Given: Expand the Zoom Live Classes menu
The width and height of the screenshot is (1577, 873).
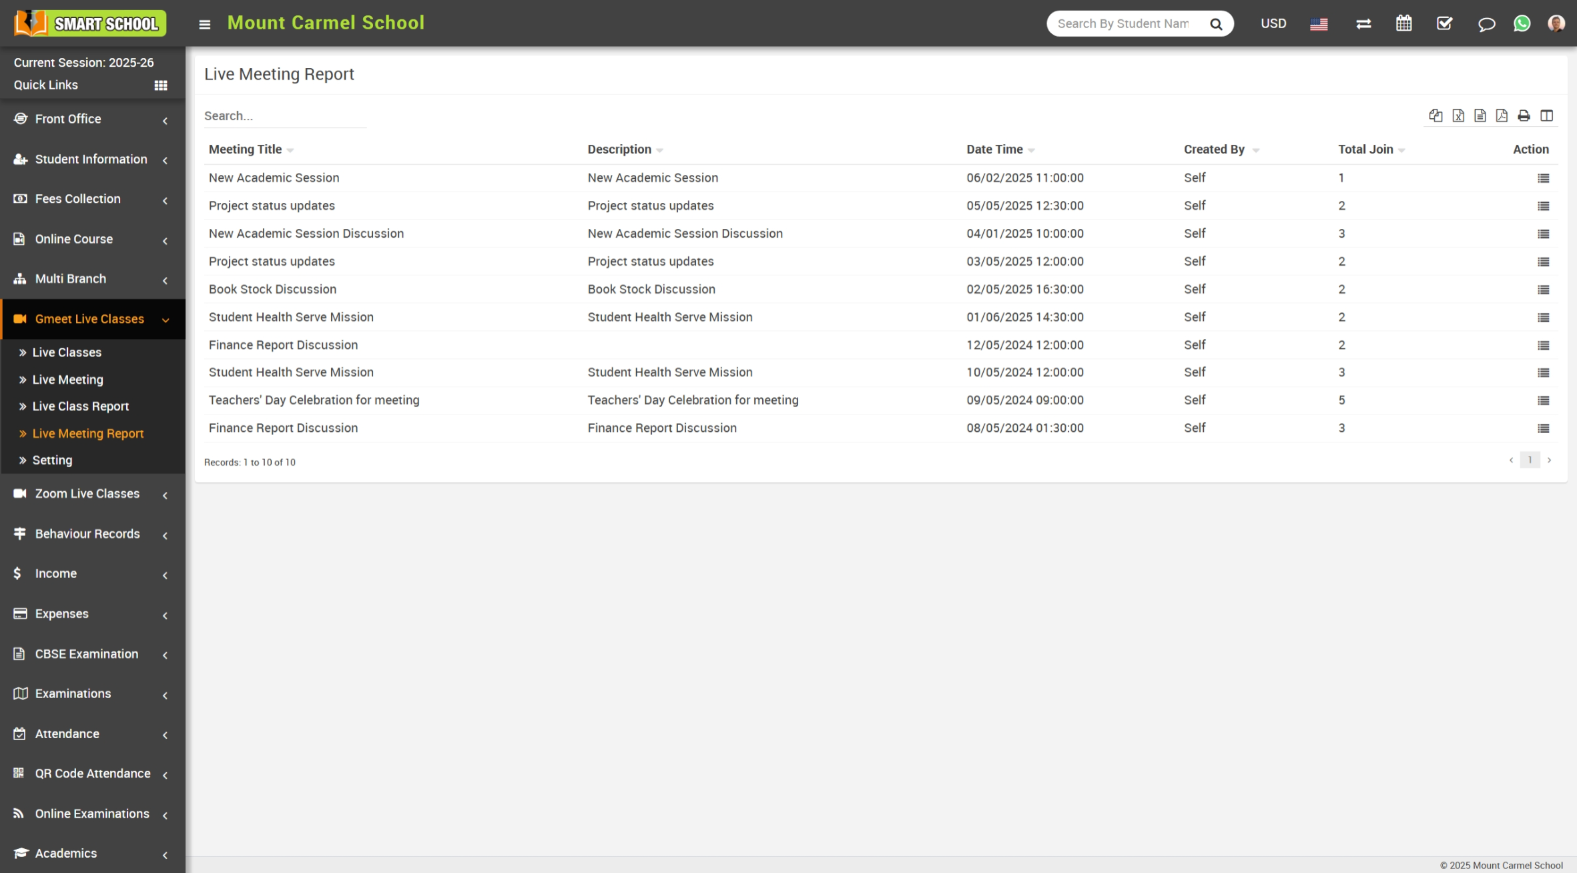Looking at the screenshot, I should [x=93, y=494].
